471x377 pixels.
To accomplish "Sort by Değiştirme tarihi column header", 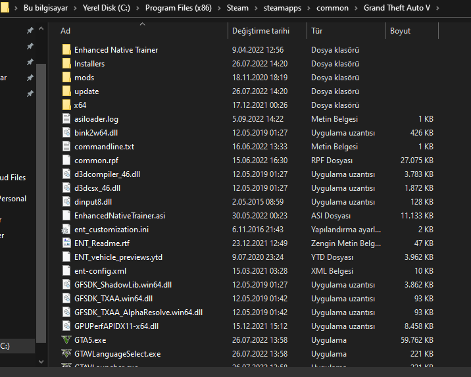I will click(260, 31).
